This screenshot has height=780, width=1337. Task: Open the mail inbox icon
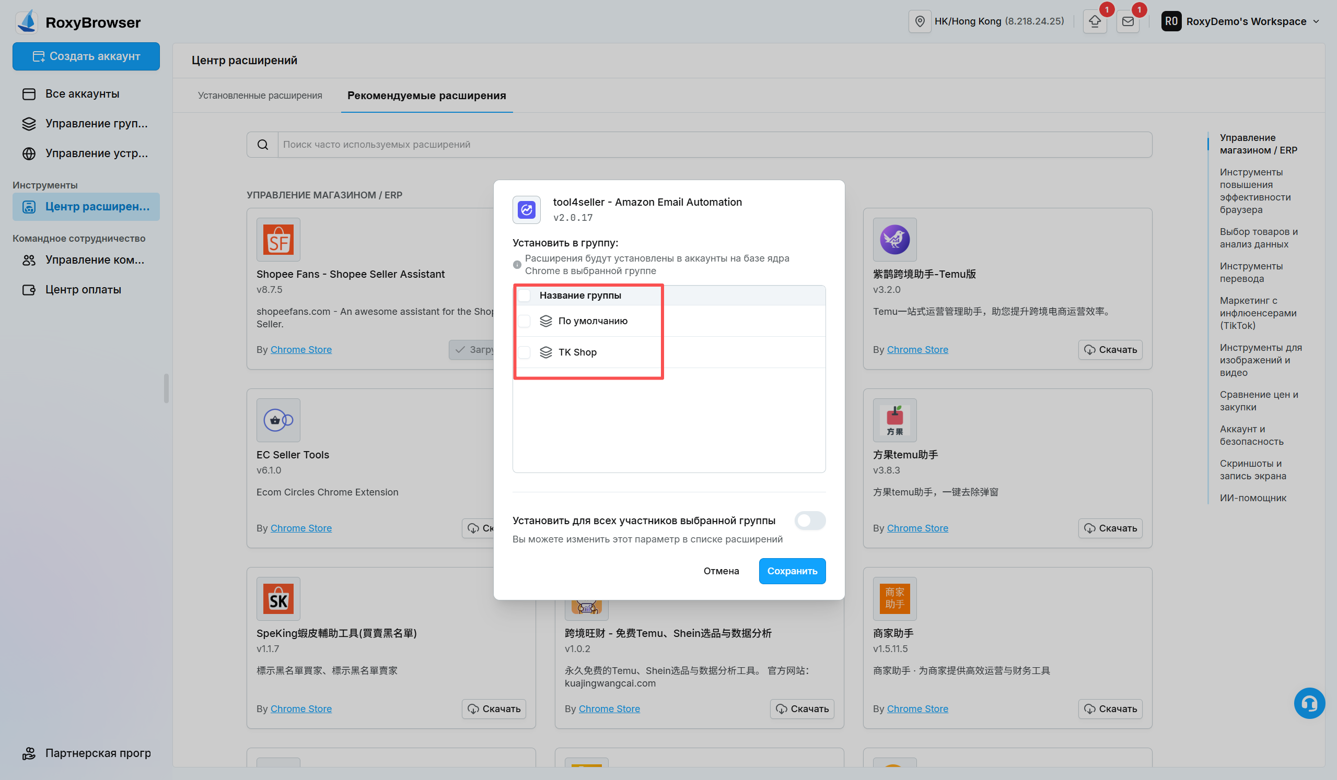(x=1127, y=21)
